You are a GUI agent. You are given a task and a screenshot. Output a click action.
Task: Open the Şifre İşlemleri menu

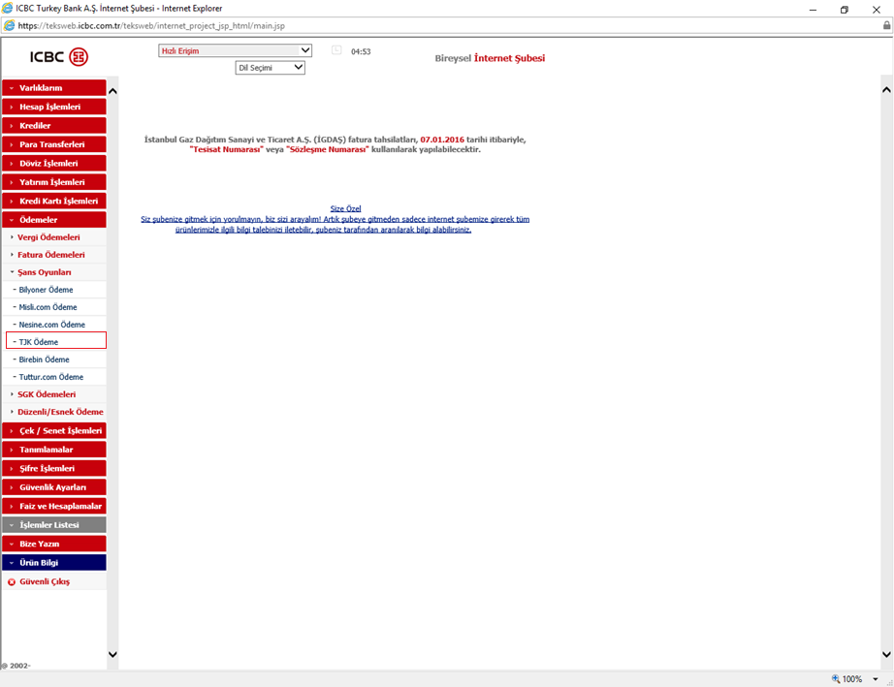pyautogui.click(x=54, y=468)
